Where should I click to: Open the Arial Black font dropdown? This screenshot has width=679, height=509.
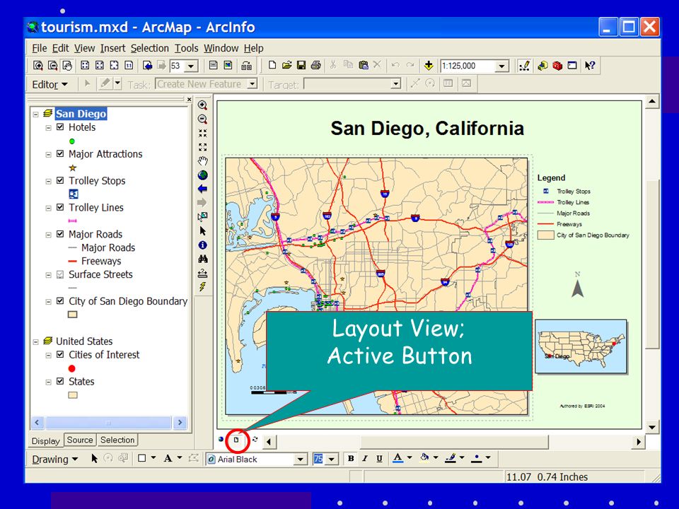300,460
